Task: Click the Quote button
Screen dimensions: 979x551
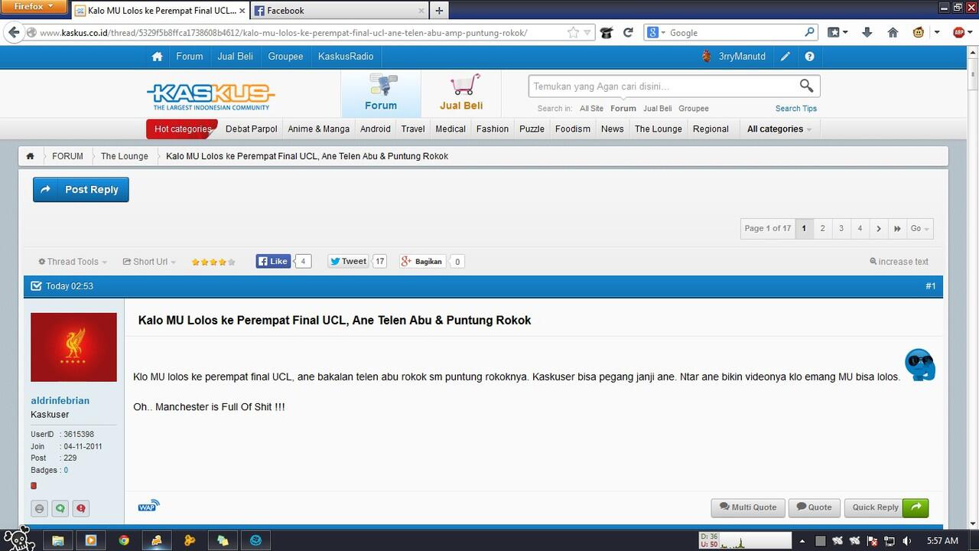Action: pos(815,507)
